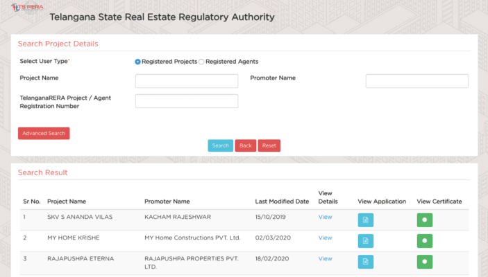Click the date 02/03/2020

click(273, 238)
